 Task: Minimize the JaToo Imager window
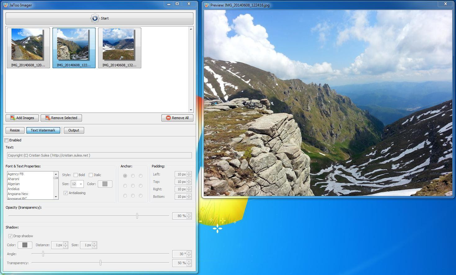pyautogui.click(x=169, y=4)
